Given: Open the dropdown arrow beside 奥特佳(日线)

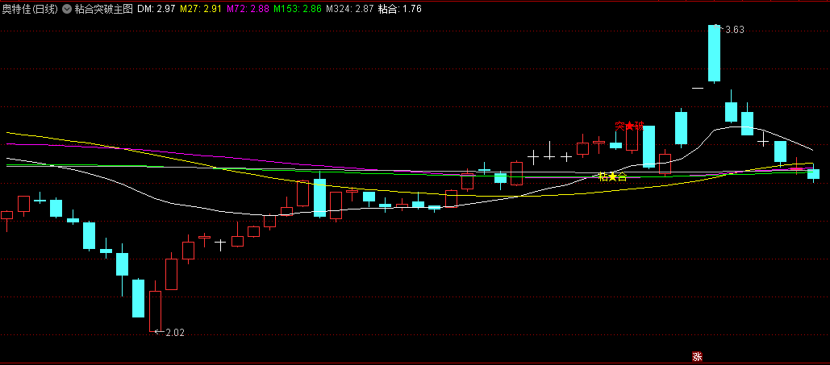Looking at the screenshot, I should [66, 9].
